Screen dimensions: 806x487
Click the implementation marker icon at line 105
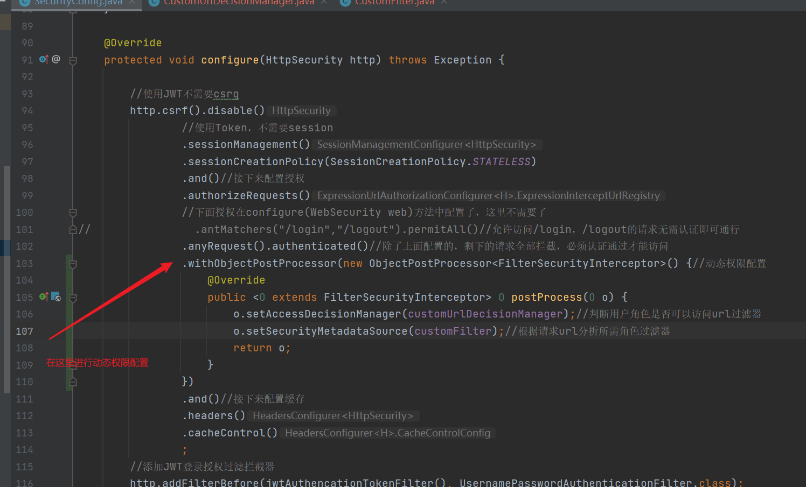56,296
